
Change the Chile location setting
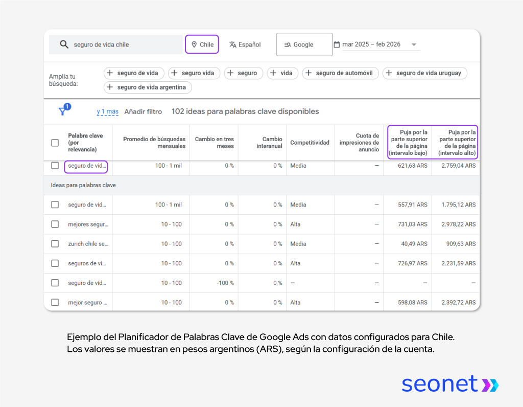point(202,44)
